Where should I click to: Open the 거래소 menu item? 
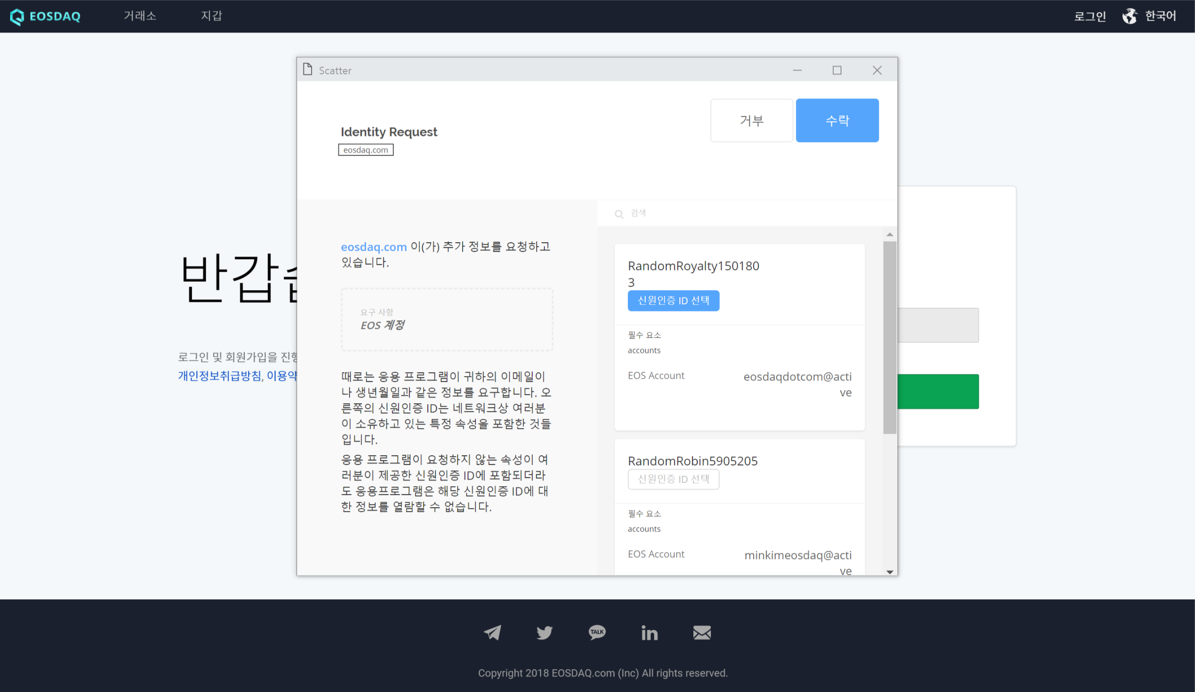pos(140,16)
